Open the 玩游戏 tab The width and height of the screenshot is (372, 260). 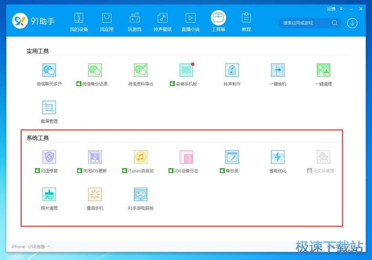pyautogui.click(x=134, y=22)
